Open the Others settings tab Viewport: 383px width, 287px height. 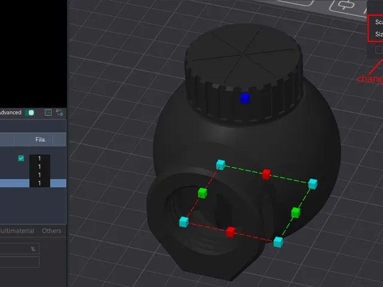coord(51,231)
